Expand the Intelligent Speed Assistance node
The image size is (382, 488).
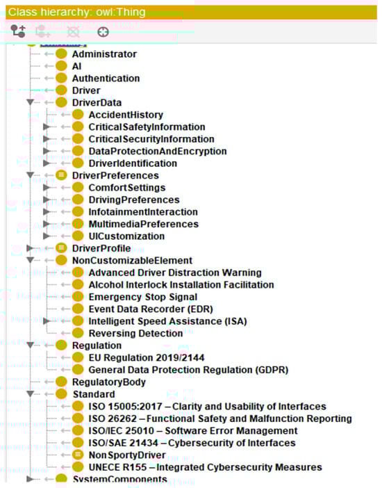pos(47,321)
